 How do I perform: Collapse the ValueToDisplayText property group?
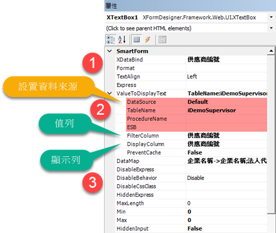[109, 93]
